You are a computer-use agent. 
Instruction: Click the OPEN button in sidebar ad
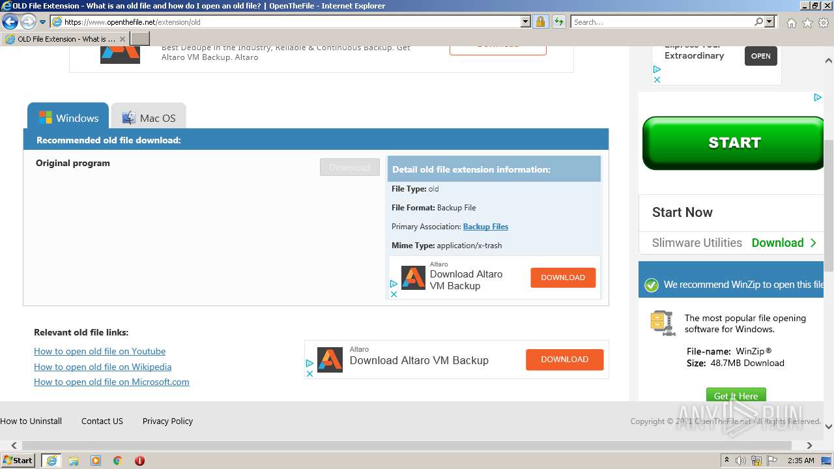(x=760, y=56)
